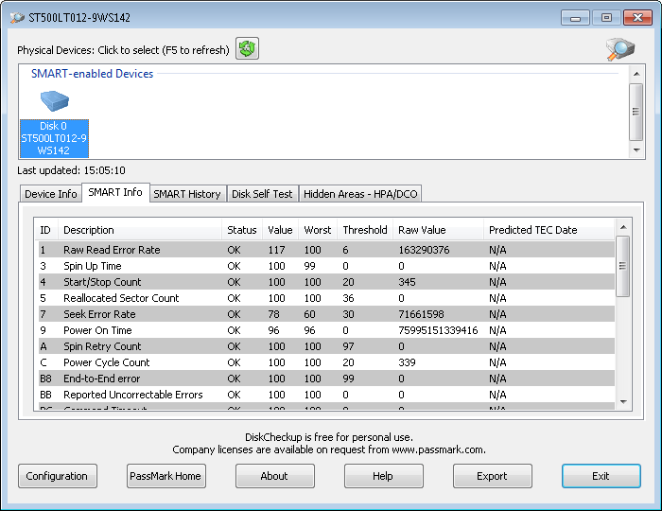Open the SMART Info tab

coord(115,192)
